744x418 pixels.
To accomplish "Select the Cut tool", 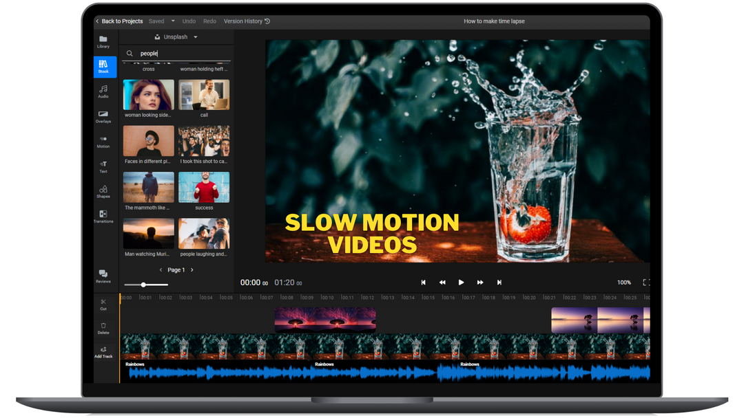I will coord(103,305).
